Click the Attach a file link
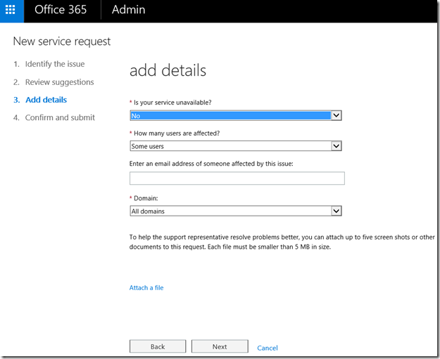 [146, 287]
